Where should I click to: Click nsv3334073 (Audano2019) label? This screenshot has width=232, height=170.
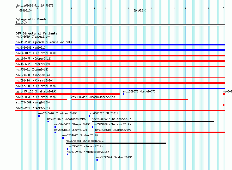85,146
